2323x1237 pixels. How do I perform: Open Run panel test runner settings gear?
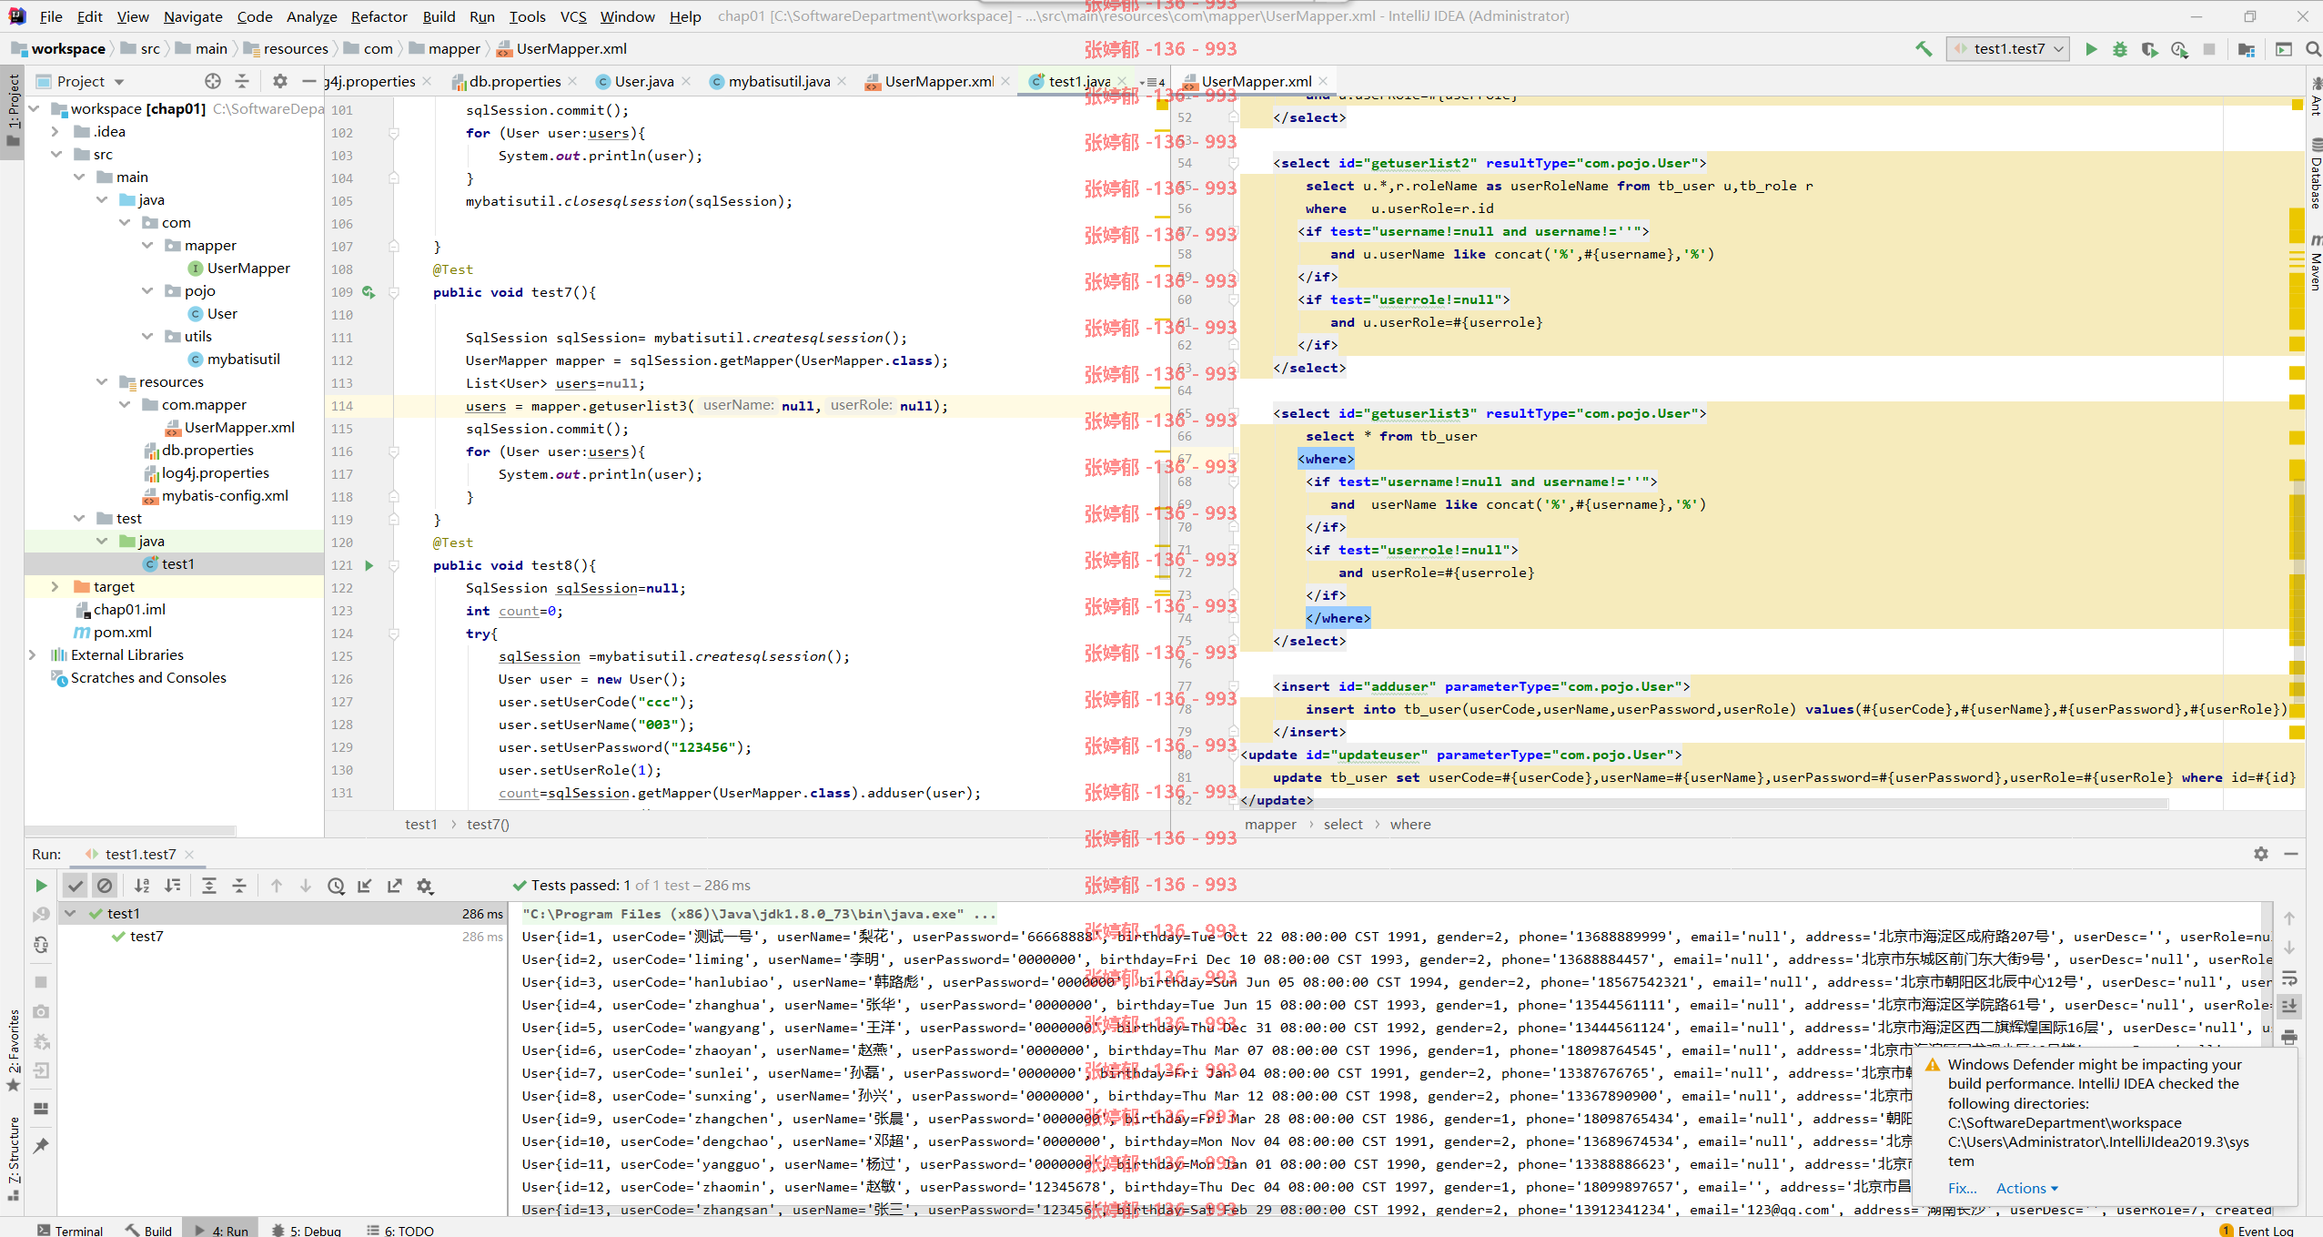coord(425,886)
